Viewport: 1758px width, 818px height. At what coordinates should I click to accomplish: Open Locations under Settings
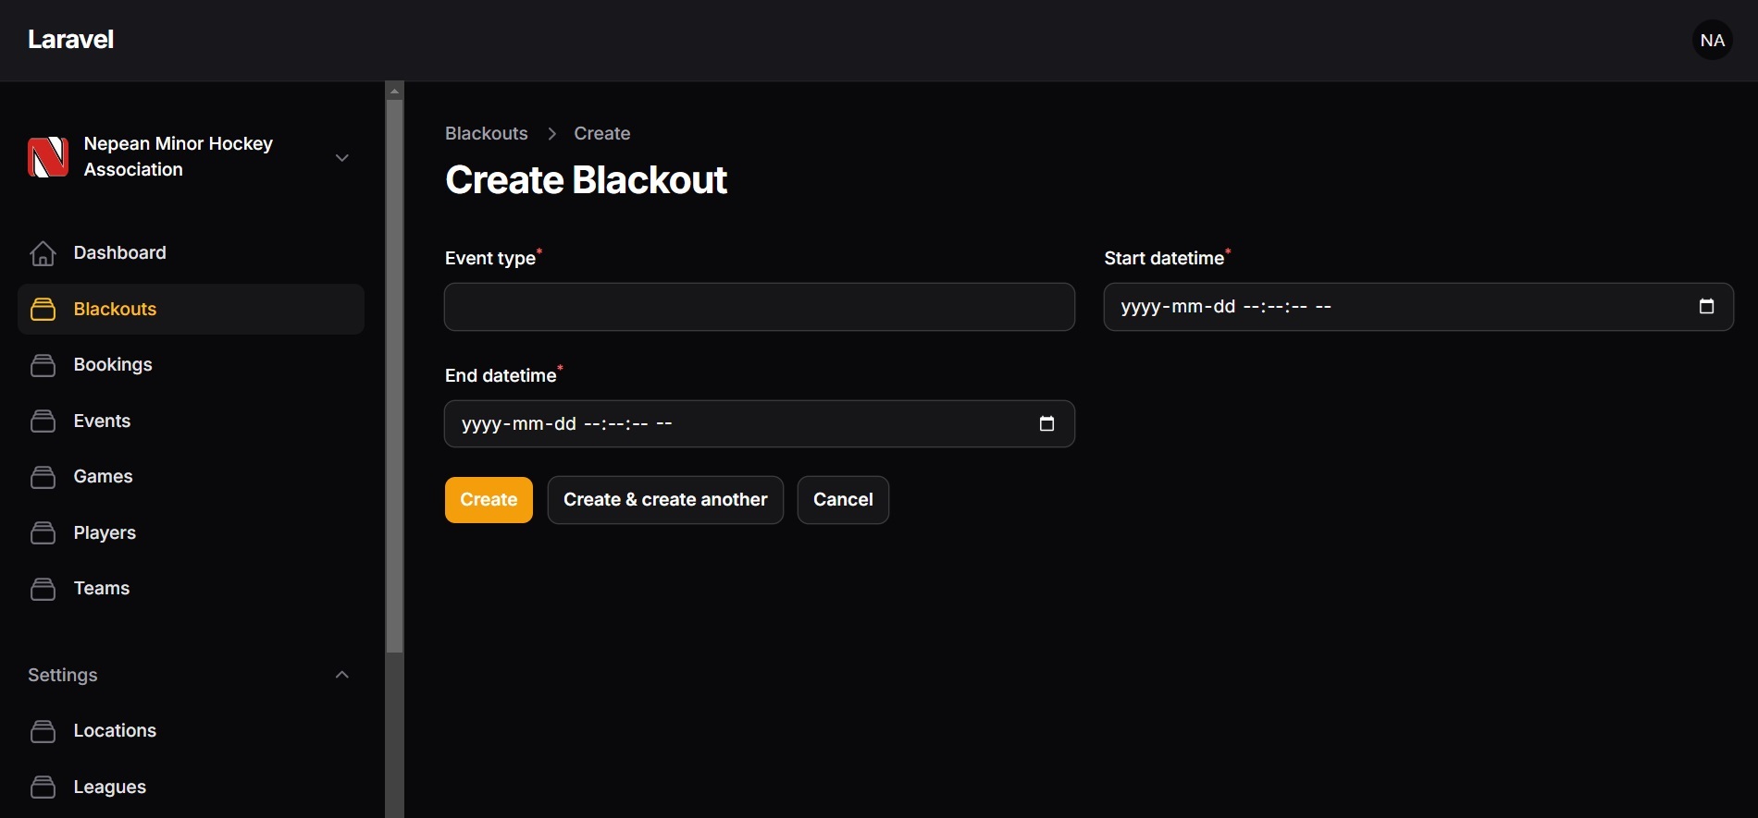pos(114,731)
